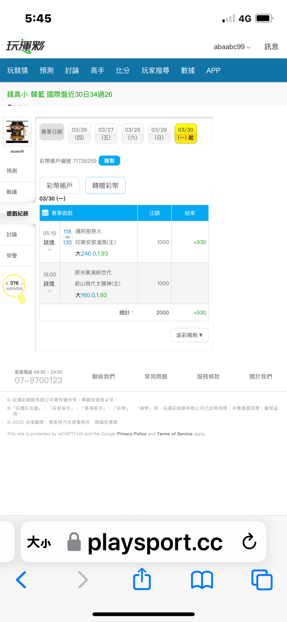
Task: Select the 03/26 (四) date tab
Action: (79, 134)
